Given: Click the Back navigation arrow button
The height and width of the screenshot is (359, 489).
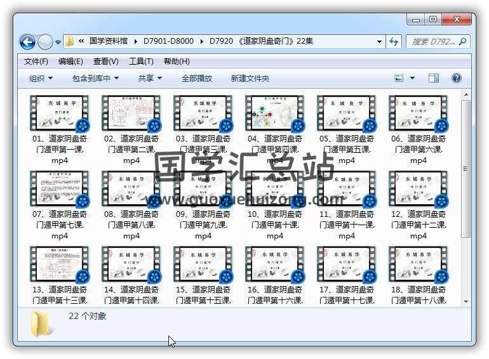Looking at the screenshot, I should pos(27,42).
